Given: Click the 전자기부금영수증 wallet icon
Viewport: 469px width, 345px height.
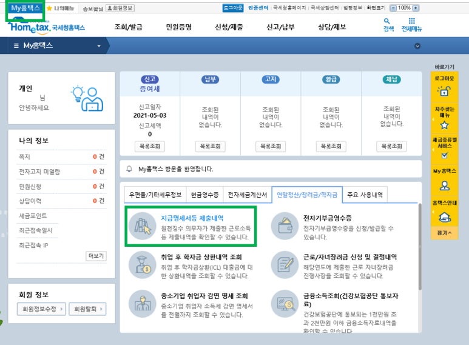Looking at the screenshot, I should pyautogui.click(x=285, y=226).
